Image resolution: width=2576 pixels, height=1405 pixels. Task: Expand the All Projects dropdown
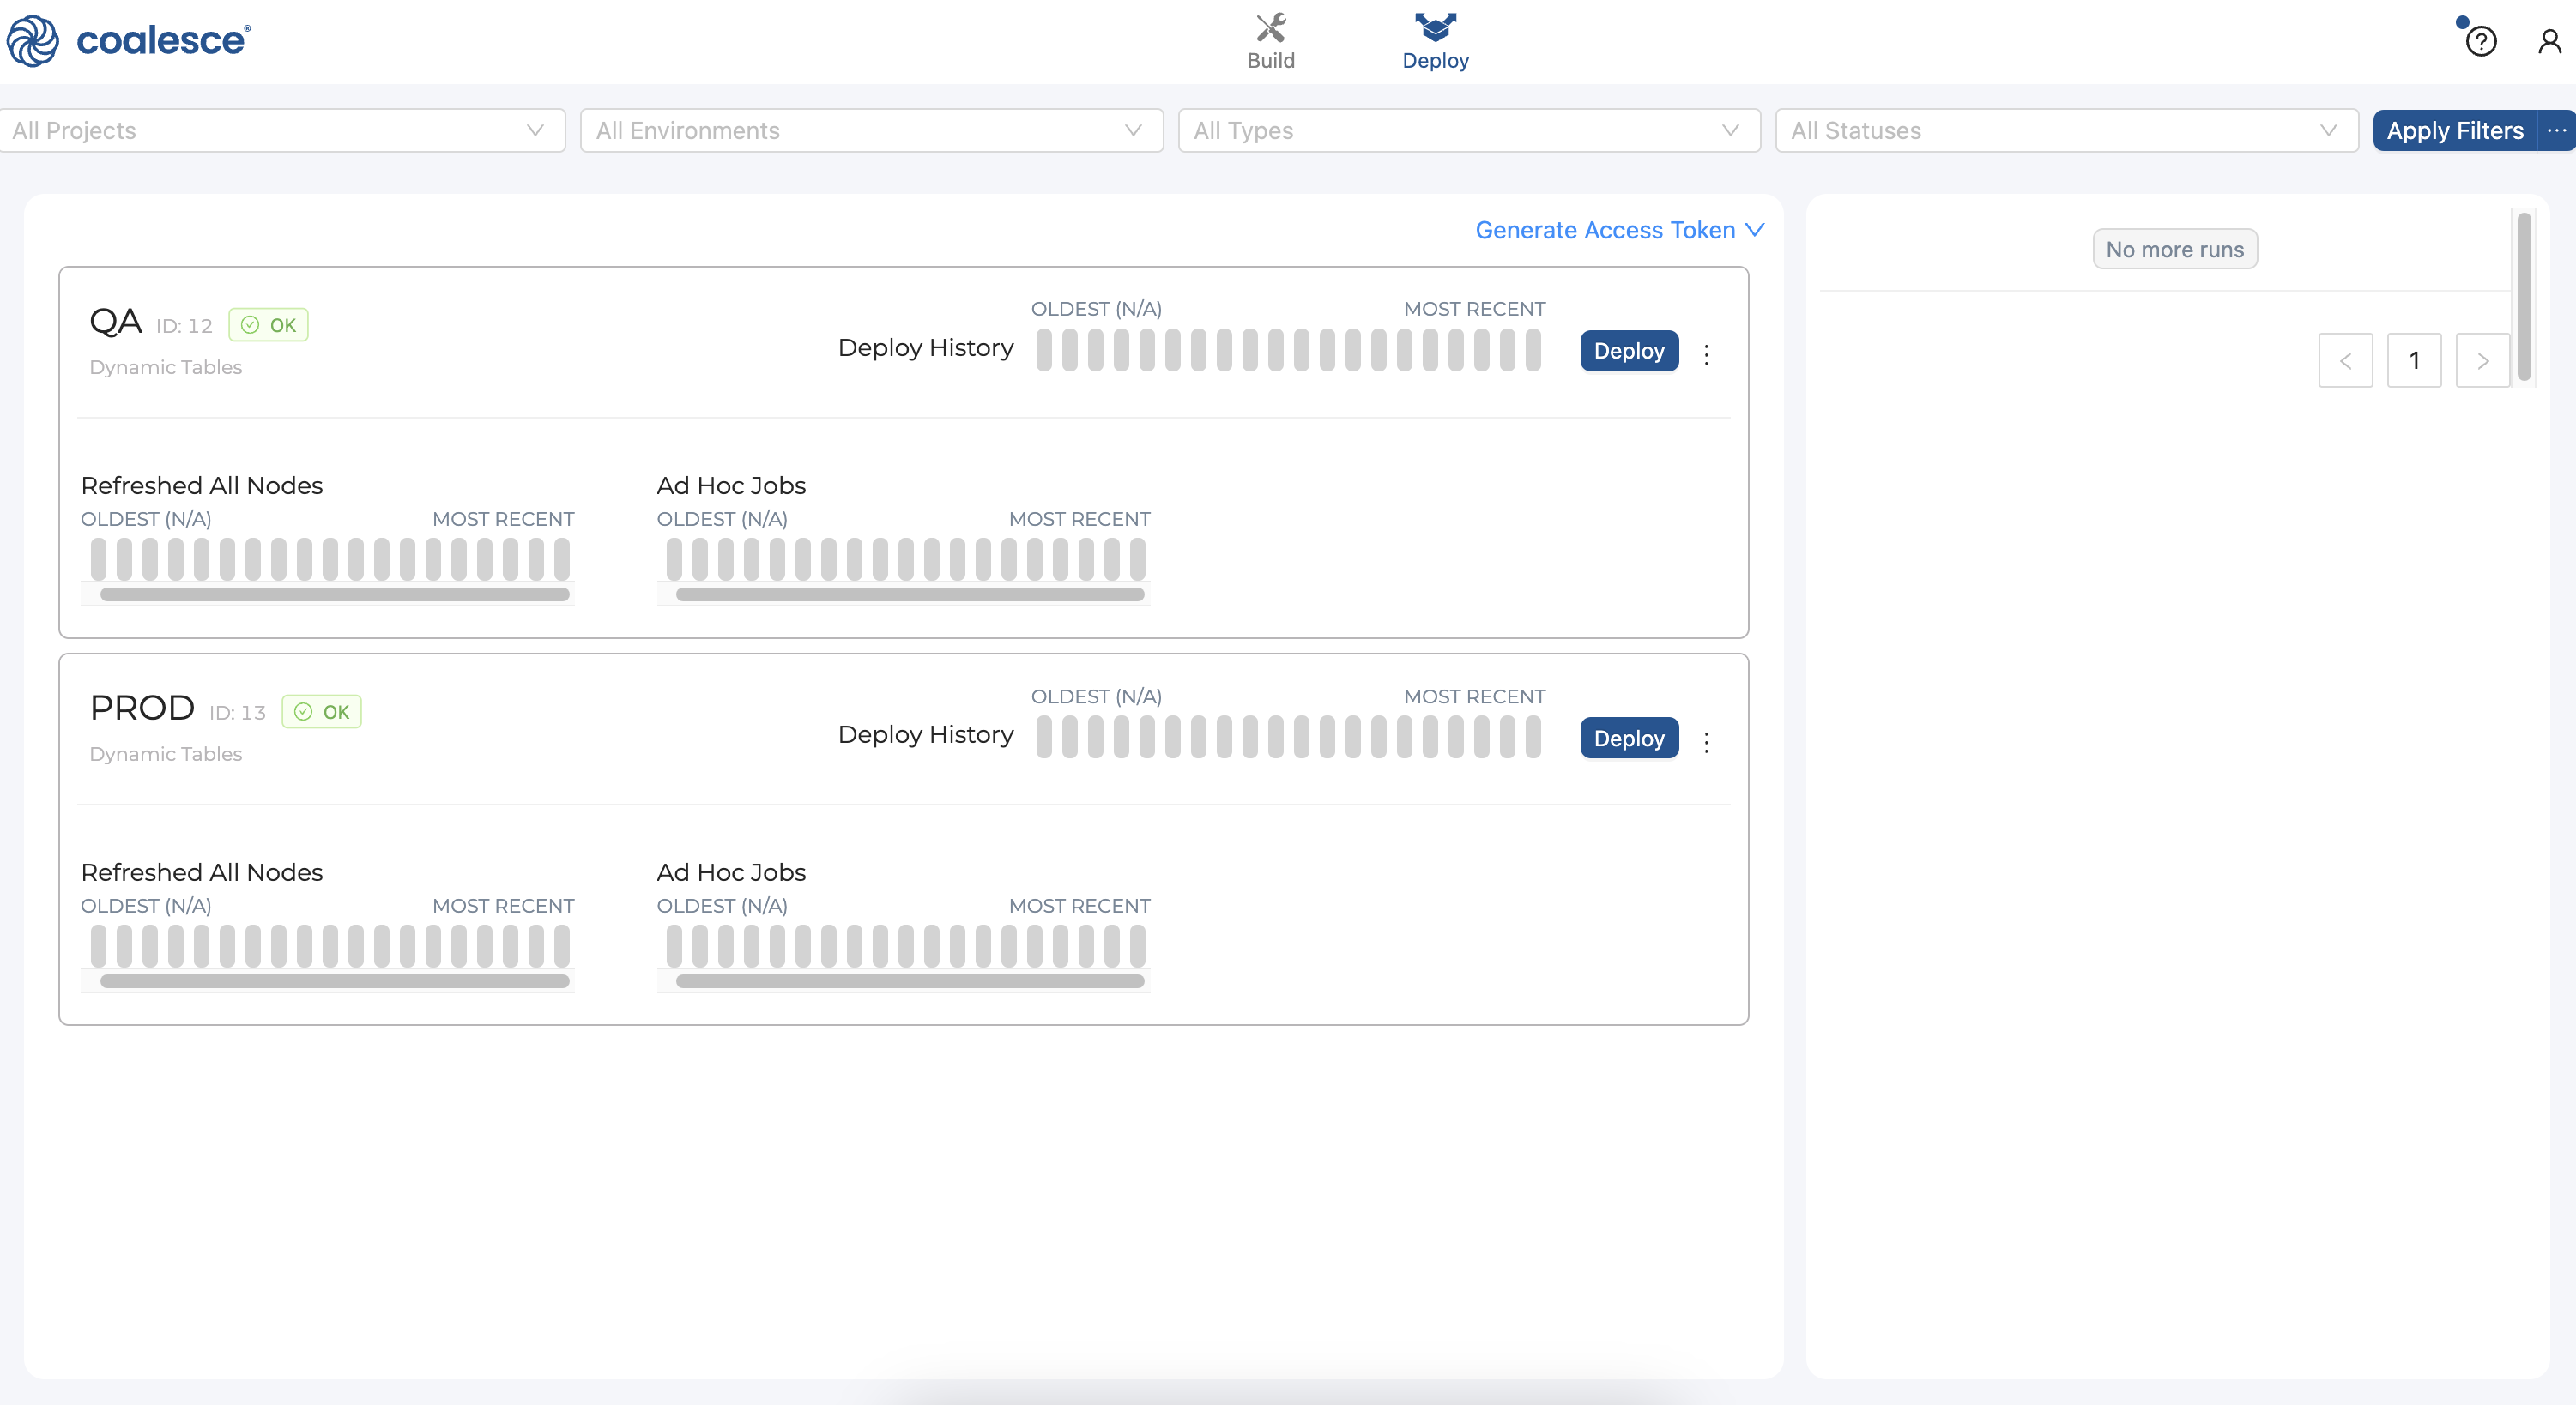pyautogui.click(x=282, y=131)
